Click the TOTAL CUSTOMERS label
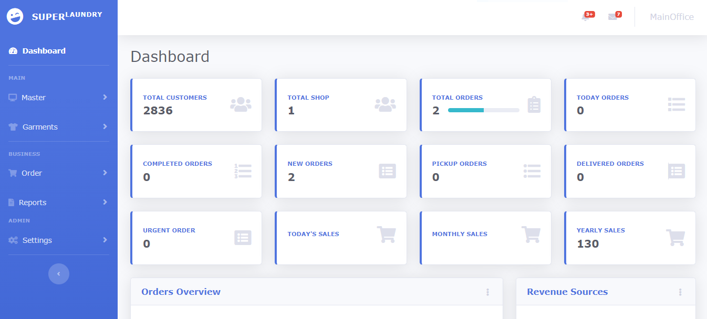 pos(175,98)
